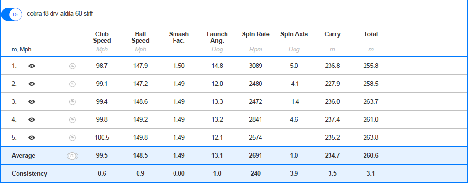
Task: Click the Total column header
Action: coord(371,34)
